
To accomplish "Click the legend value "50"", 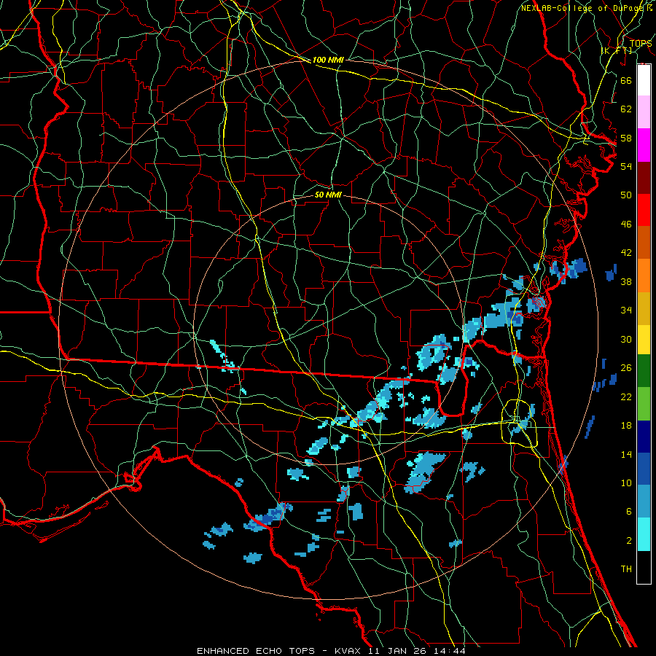I will (x=626, y=195).
